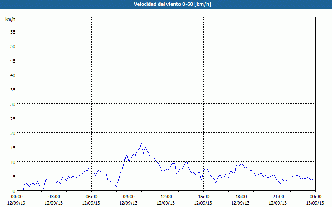Select the 09:00 time marker
Image resolution: width=332 pixels, height=207 pixels.
(129, 197)
